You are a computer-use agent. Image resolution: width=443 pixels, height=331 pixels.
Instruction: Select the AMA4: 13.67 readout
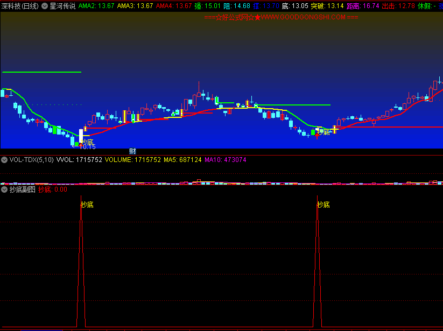click(174, 6)
